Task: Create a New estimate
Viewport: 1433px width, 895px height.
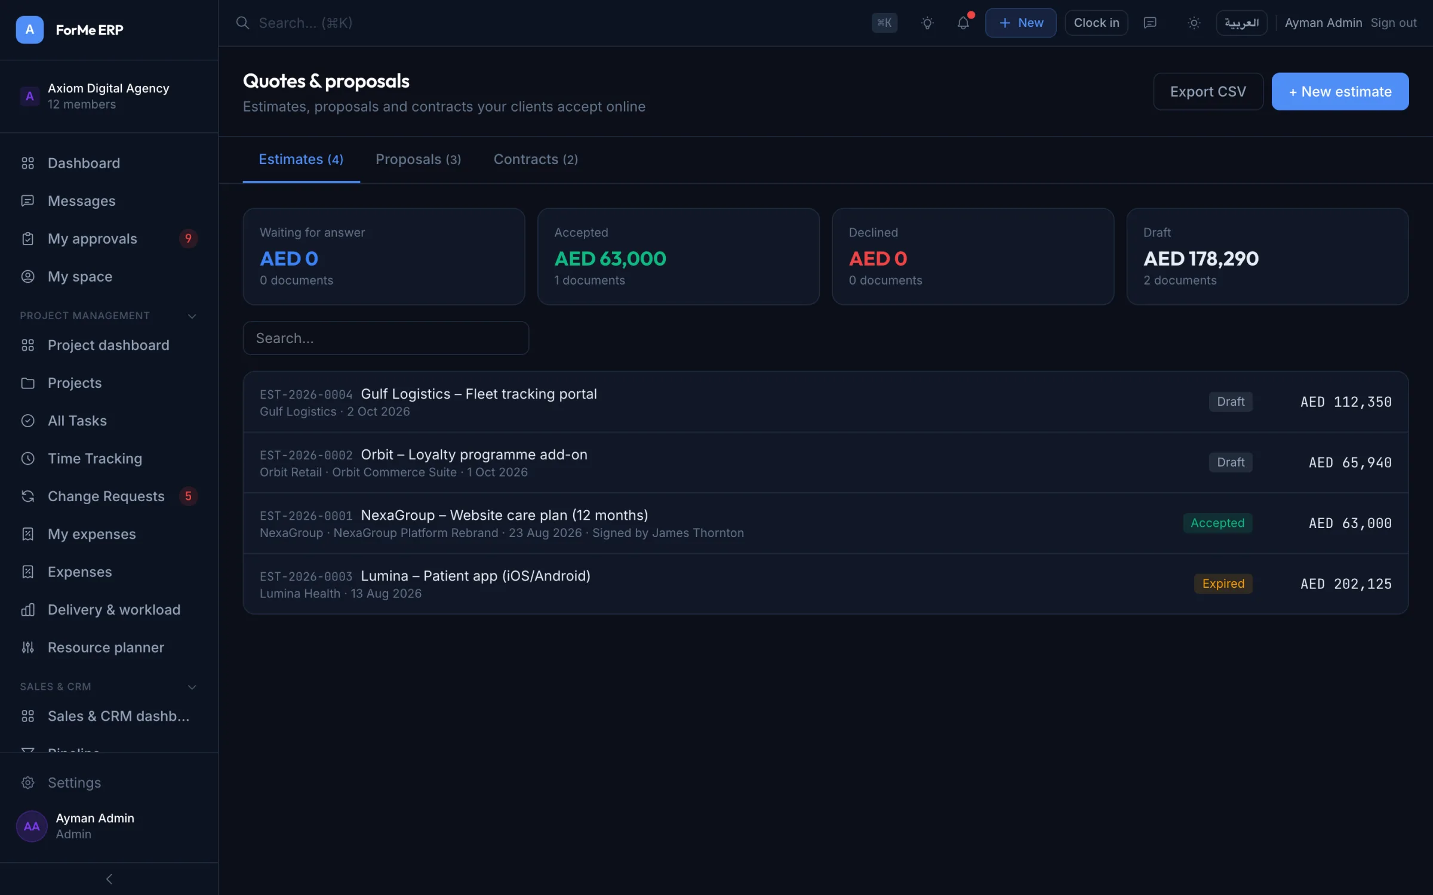Action: (1340, 91)
